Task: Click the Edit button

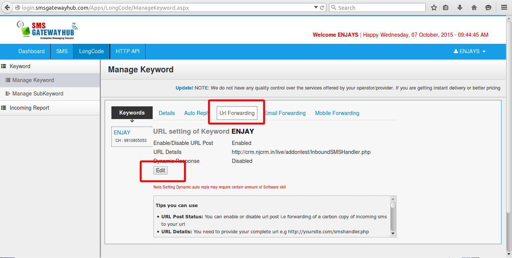Action: (161, 170)
